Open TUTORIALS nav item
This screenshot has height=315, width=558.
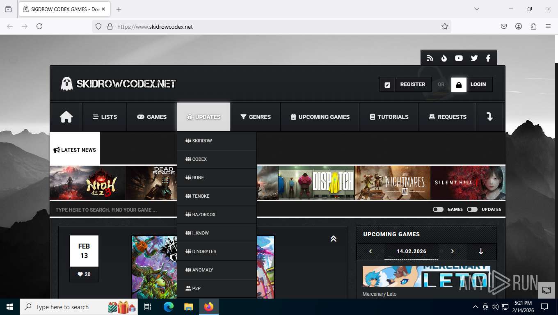point(389,117)
